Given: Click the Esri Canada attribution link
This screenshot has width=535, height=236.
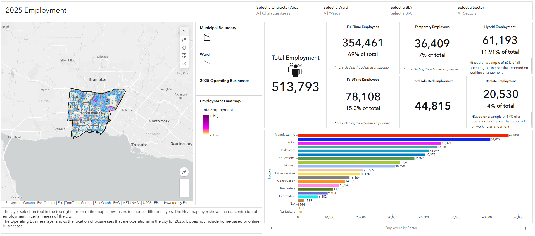Looking at the screenshot, I should click(x=46, y=203).
